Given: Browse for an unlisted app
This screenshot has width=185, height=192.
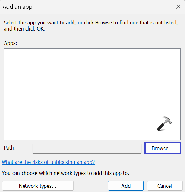Looking at the screenshot, I should (163, 148).
